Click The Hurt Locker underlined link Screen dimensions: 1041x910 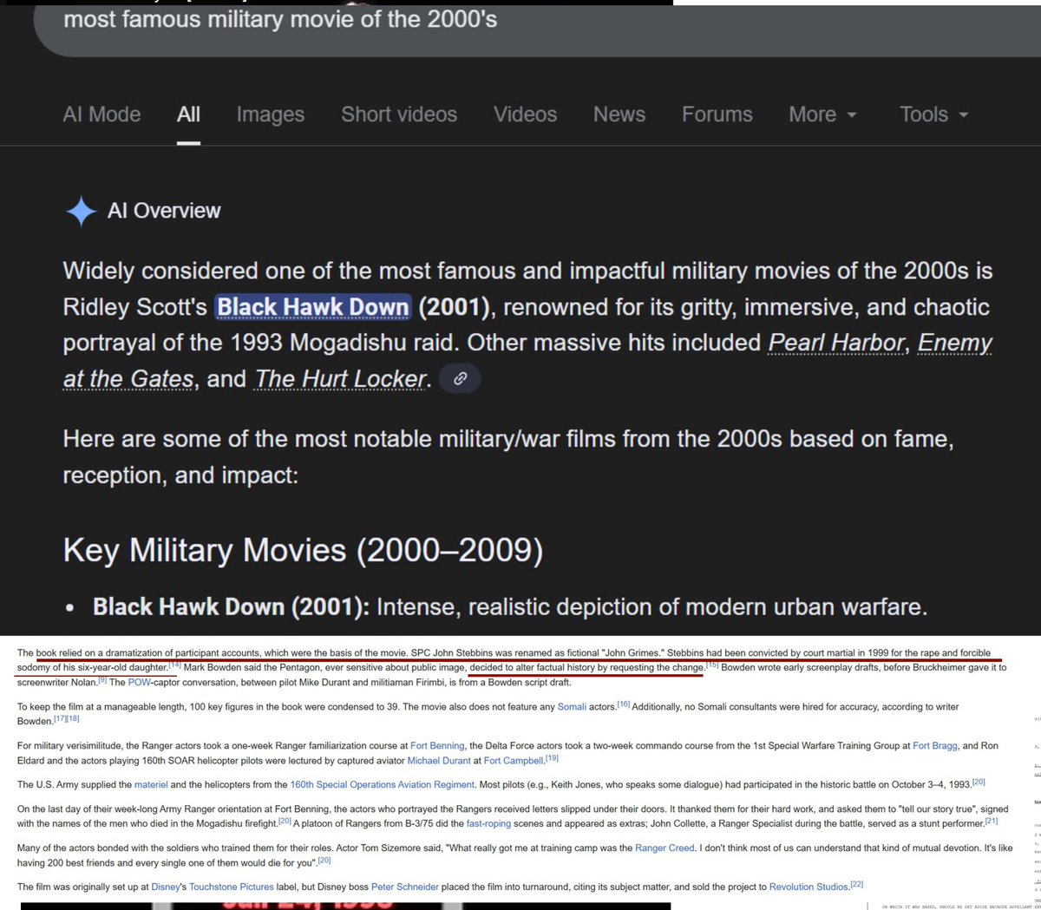(x=340, y=379)
